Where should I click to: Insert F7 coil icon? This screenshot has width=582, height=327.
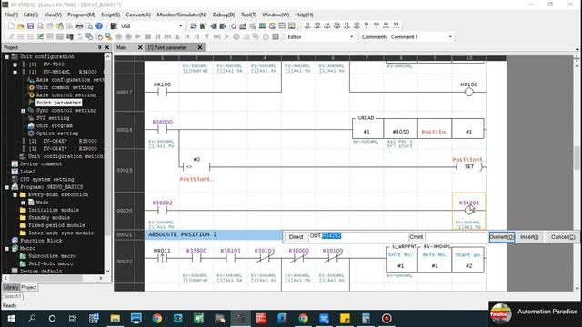pyautogui.click(x=346, y=25)
